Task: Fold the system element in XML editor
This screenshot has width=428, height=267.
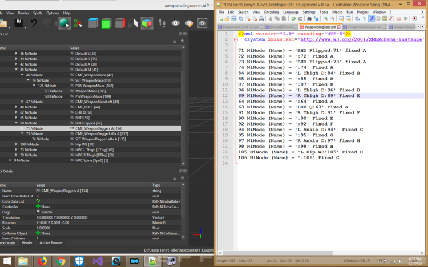Action: click(x=236, y=39)
